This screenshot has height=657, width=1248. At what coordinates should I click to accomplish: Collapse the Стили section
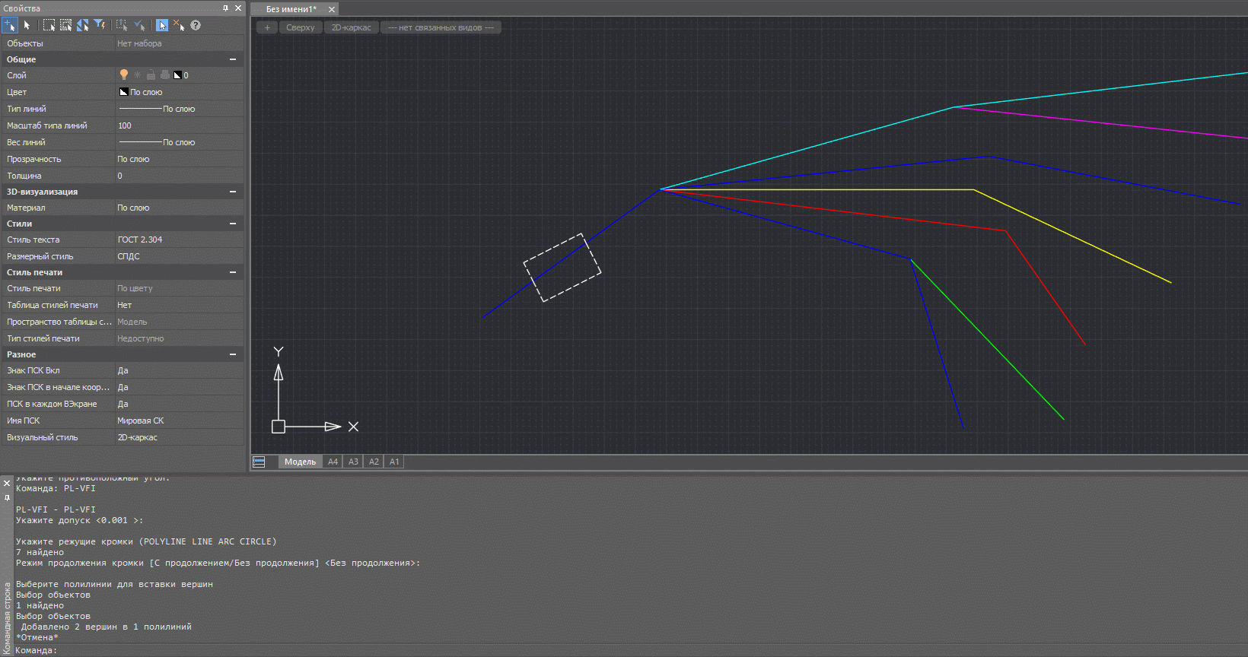click(233, 224)
